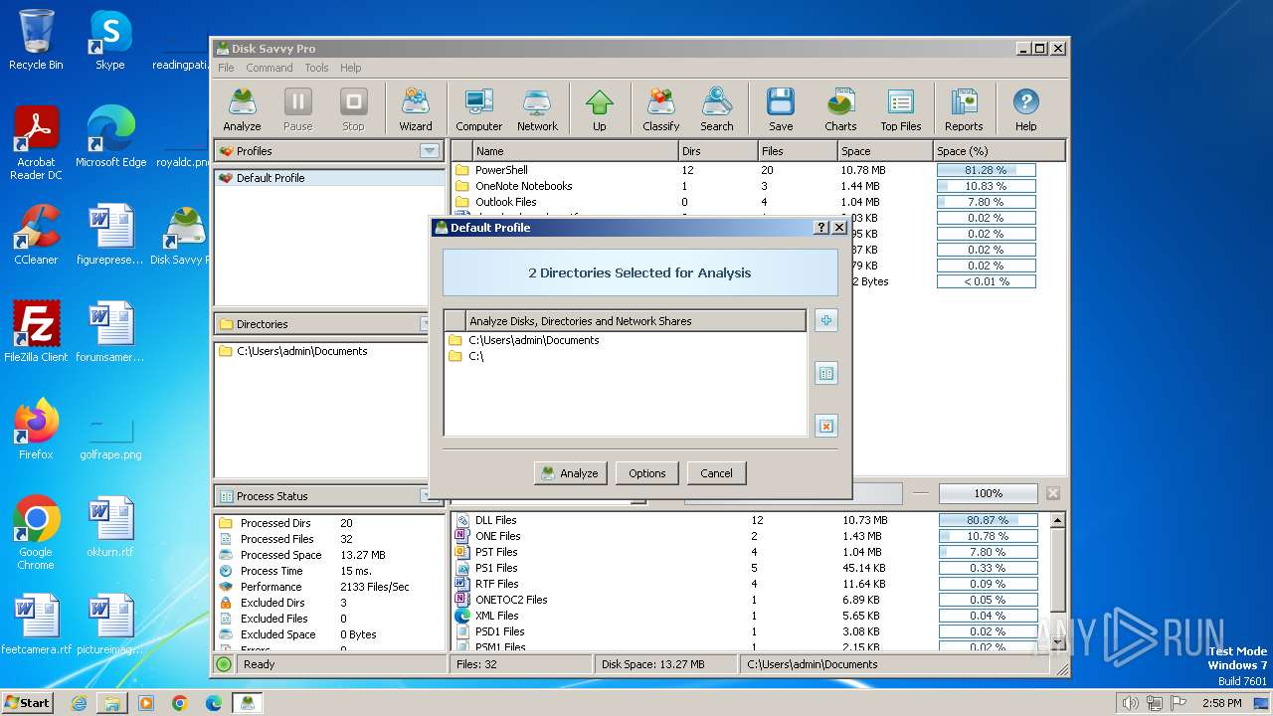This screenshot has width=1273, height=716.
Task: Open Skype desktop shortcut
Action: click(109, 41)
